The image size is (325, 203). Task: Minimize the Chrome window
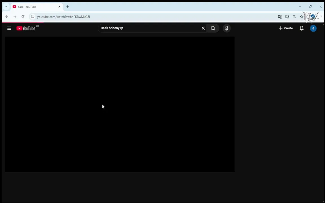pos(300,7)
